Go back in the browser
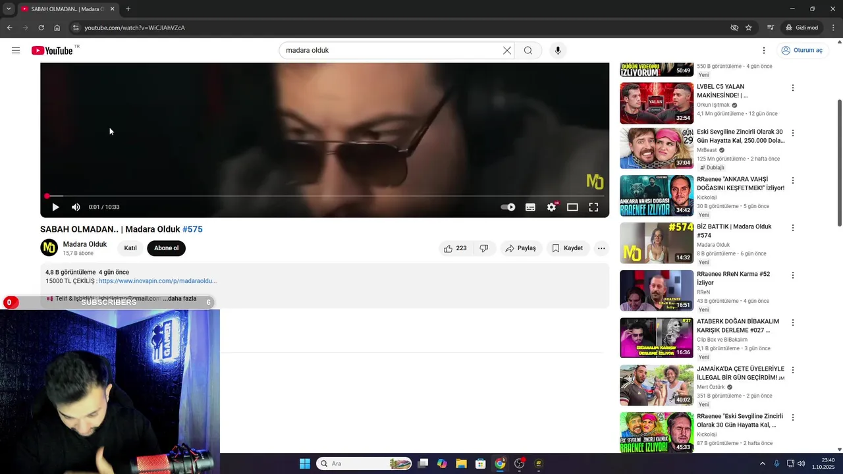This screenshot has width=843, height=474. click(x=9, y=28)
